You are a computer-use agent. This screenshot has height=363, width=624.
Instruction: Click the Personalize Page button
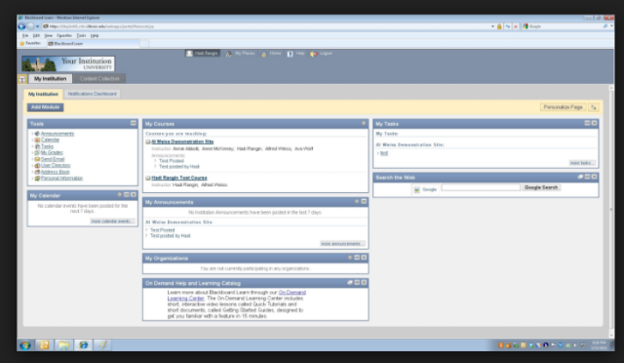click(x=563, y=107)
